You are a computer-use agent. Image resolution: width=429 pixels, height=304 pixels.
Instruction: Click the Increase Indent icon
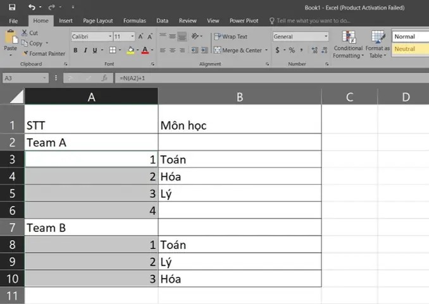[x=204, y=50]
